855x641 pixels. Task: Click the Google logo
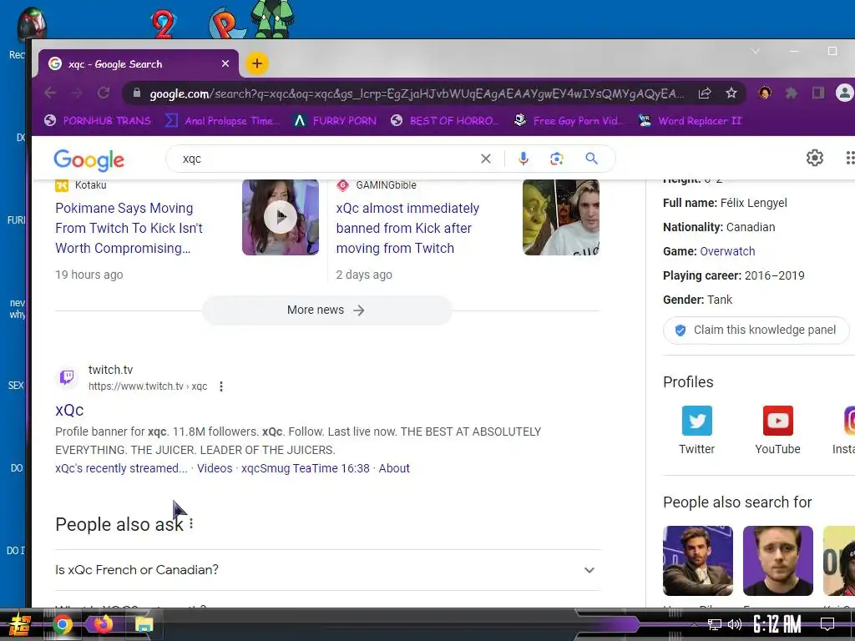89,159
